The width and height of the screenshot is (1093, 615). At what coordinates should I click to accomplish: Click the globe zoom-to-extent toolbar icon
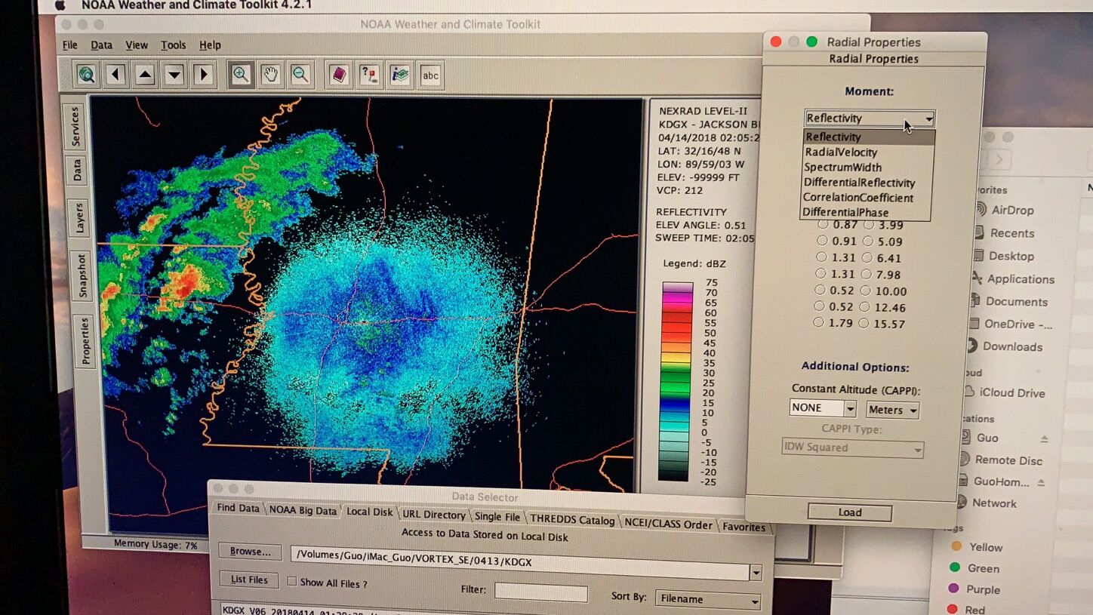[x=87, y=75]
